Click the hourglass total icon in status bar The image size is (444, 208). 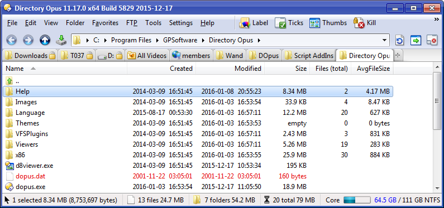point(267,200)
